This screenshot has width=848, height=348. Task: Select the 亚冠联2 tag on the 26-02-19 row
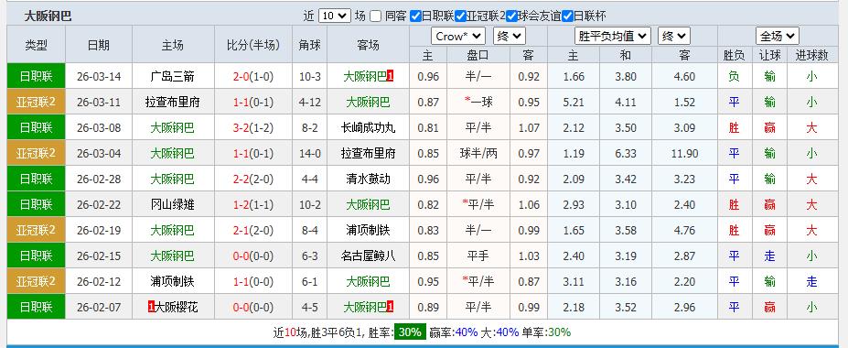[x=37, y=230]
